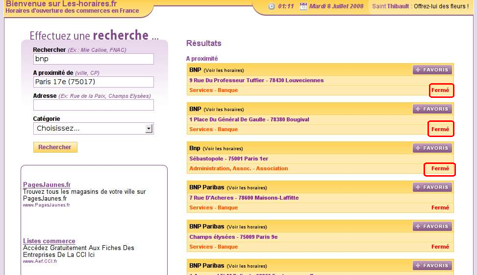477x275 pixels.
Task: Click the Rechercher button
Action: 55,147
